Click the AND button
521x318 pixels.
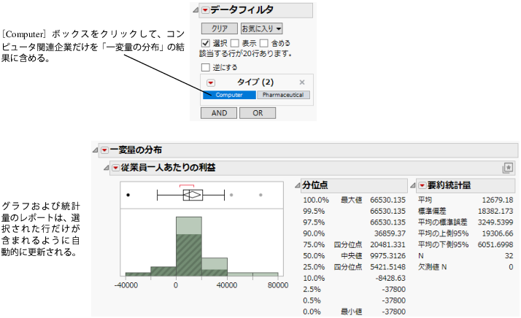[x=219, y=113]
